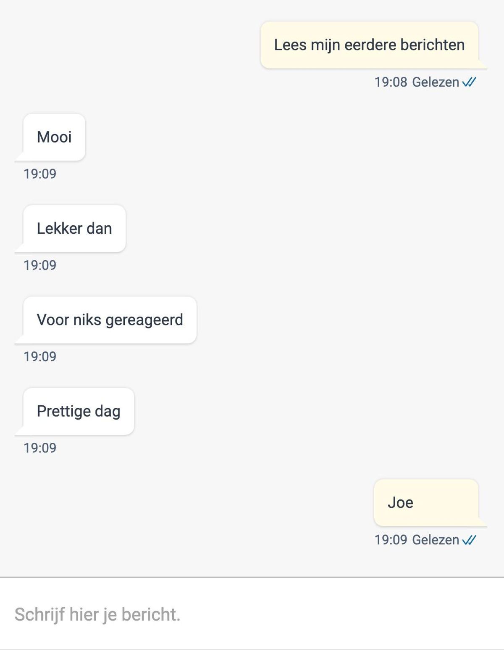Click the read checkmarks under the 'Joe' message

coord(469,540)
